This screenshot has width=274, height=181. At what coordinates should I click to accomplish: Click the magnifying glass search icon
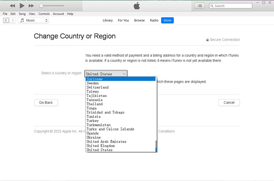point(212,6)
